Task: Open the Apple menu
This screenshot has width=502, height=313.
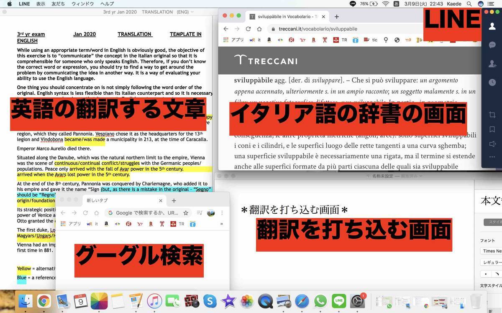Action: 9,4
